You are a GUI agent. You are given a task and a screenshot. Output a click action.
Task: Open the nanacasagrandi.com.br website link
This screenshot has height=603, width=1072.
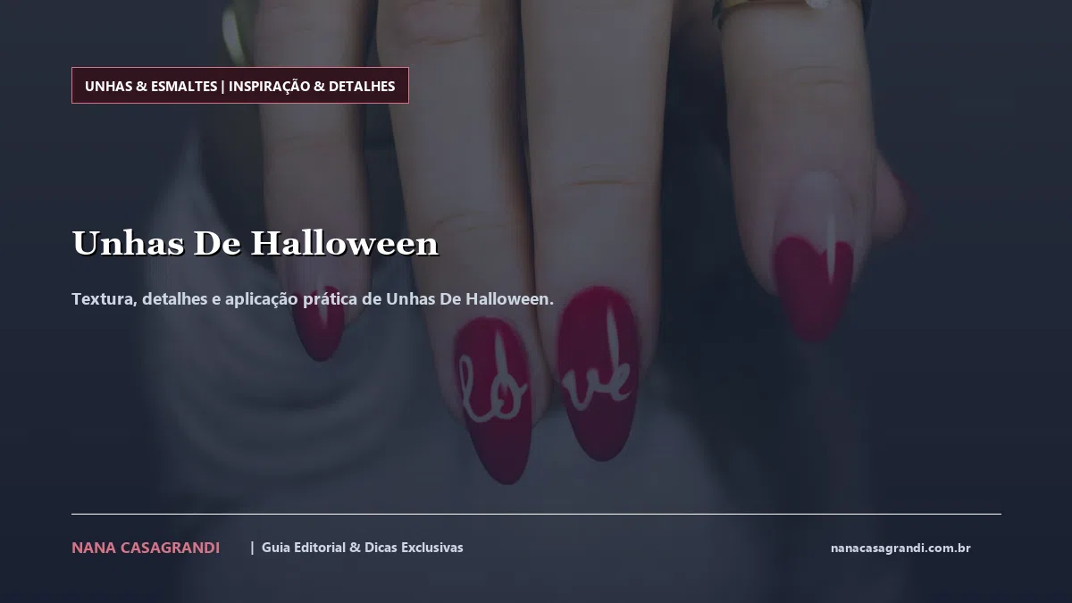click(x=900, y=548)
